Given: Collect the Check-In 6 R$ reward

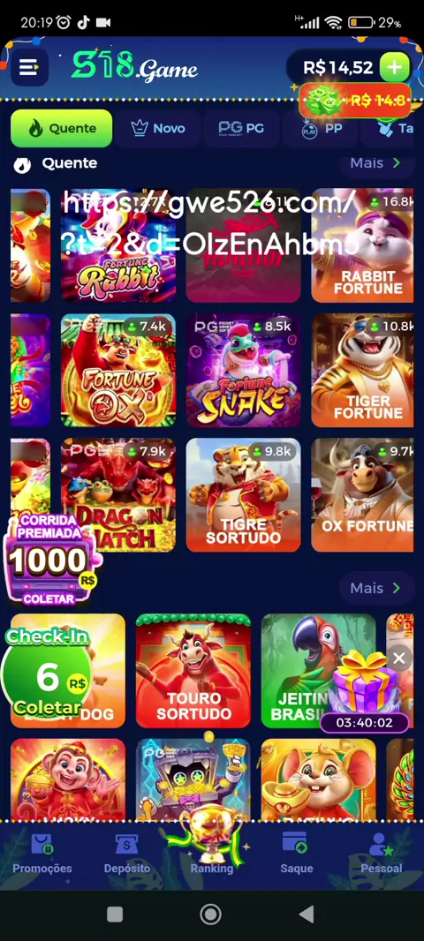Looking at the screenshot, I should [47, 672].
